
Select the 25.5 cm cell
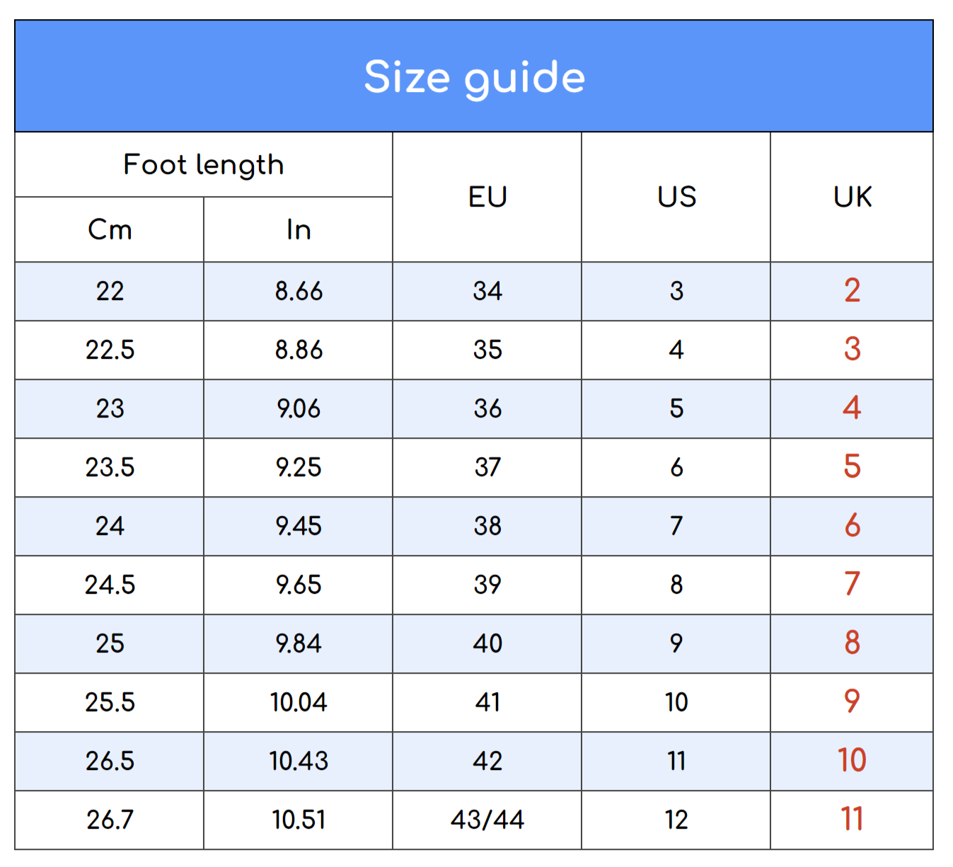tap(110, 703)
